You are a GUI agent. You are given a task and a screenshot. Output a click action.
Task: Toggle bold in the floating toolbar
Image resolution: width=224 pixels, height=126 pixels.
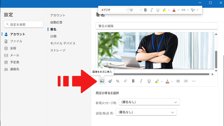145,10
